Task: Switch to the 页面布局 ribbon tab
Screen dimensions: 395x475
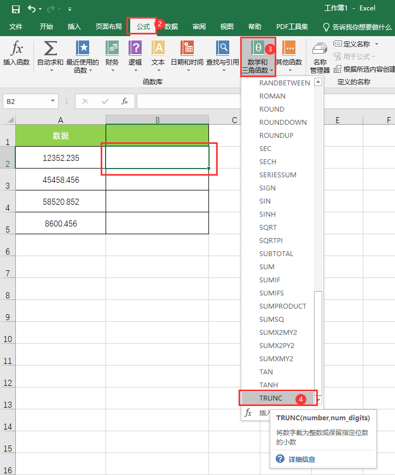Action: pyautogui.click(x=109, y=27)
